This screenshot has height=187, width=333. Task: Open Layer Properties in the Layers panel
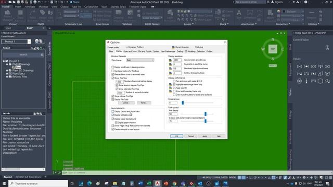(170, 15)
